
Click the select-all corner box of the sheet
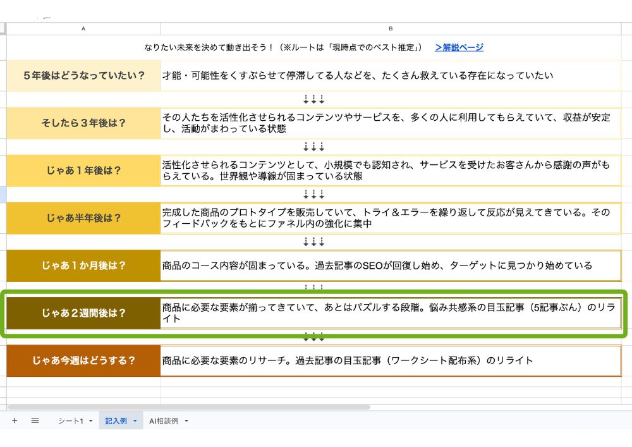(3, 28)
